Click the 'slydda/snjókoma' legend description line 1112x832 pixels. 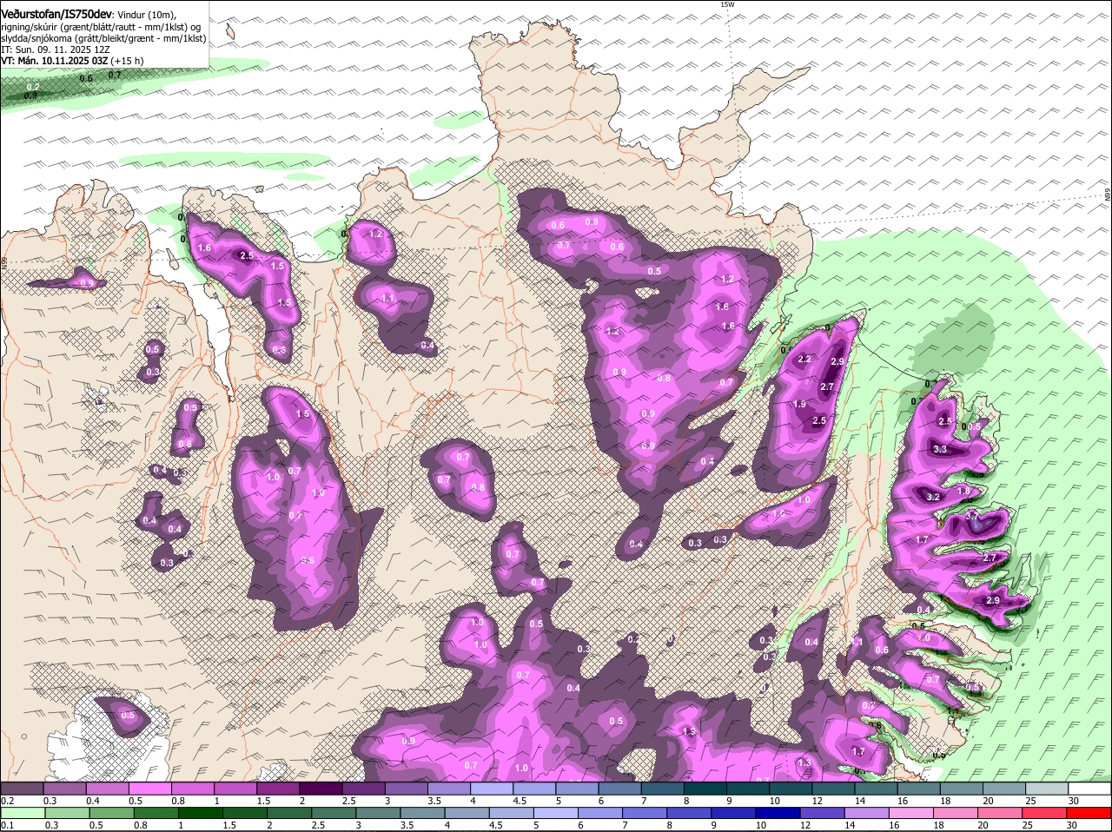[103, 38]
